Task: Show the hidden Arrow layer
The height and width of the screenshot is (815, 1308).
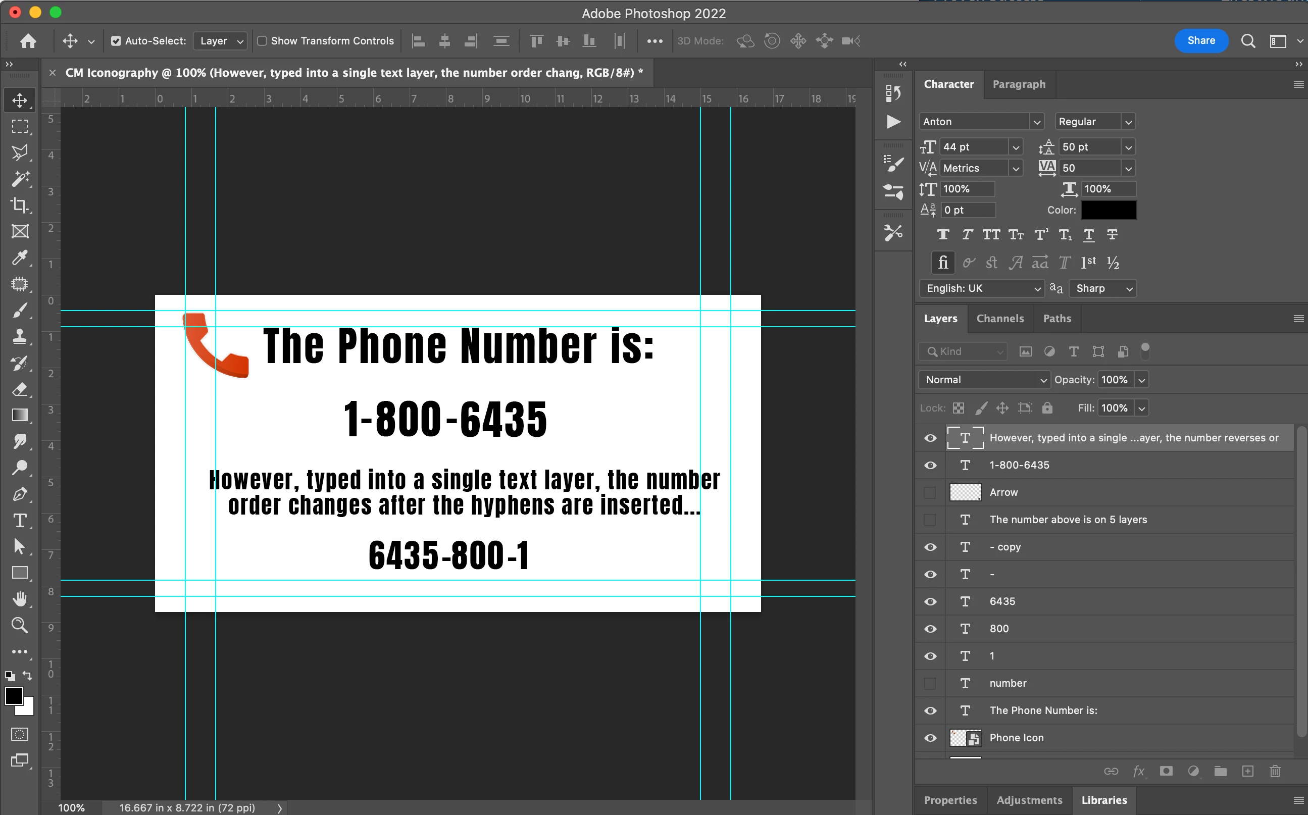Action: [930, 493]
